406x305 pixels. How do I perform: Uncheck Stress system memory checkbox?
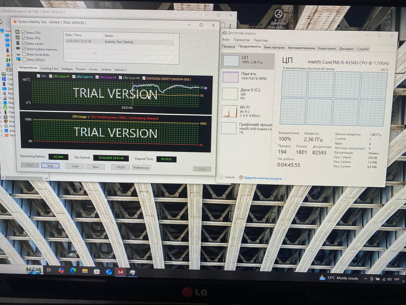[x=24, y=49]
